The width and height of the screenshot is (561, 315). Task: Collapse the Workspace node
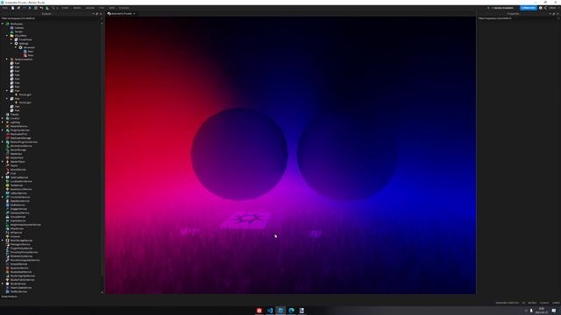(3, 24)
